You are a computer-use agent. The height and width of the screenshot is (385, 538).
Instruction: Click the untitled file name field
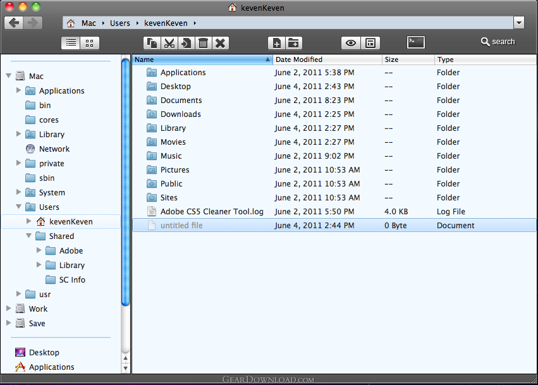pos(181,226)
